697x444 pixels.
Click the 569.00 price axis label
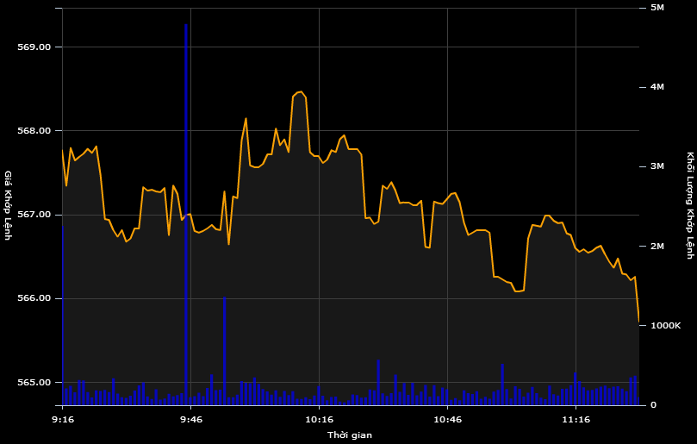34,47
